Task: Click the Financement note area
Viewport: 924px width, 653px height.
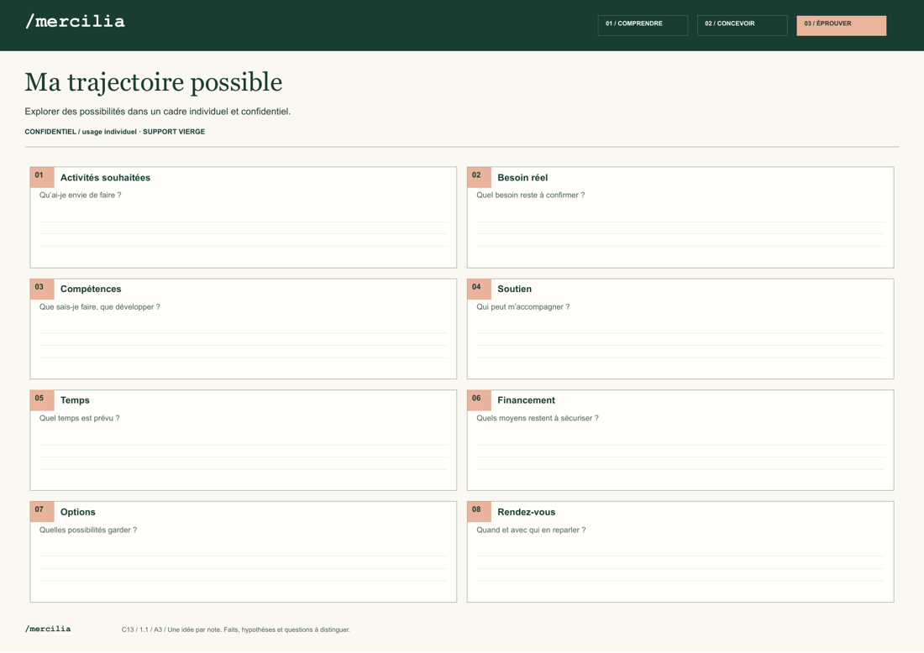Action: (x=680, y=440)
